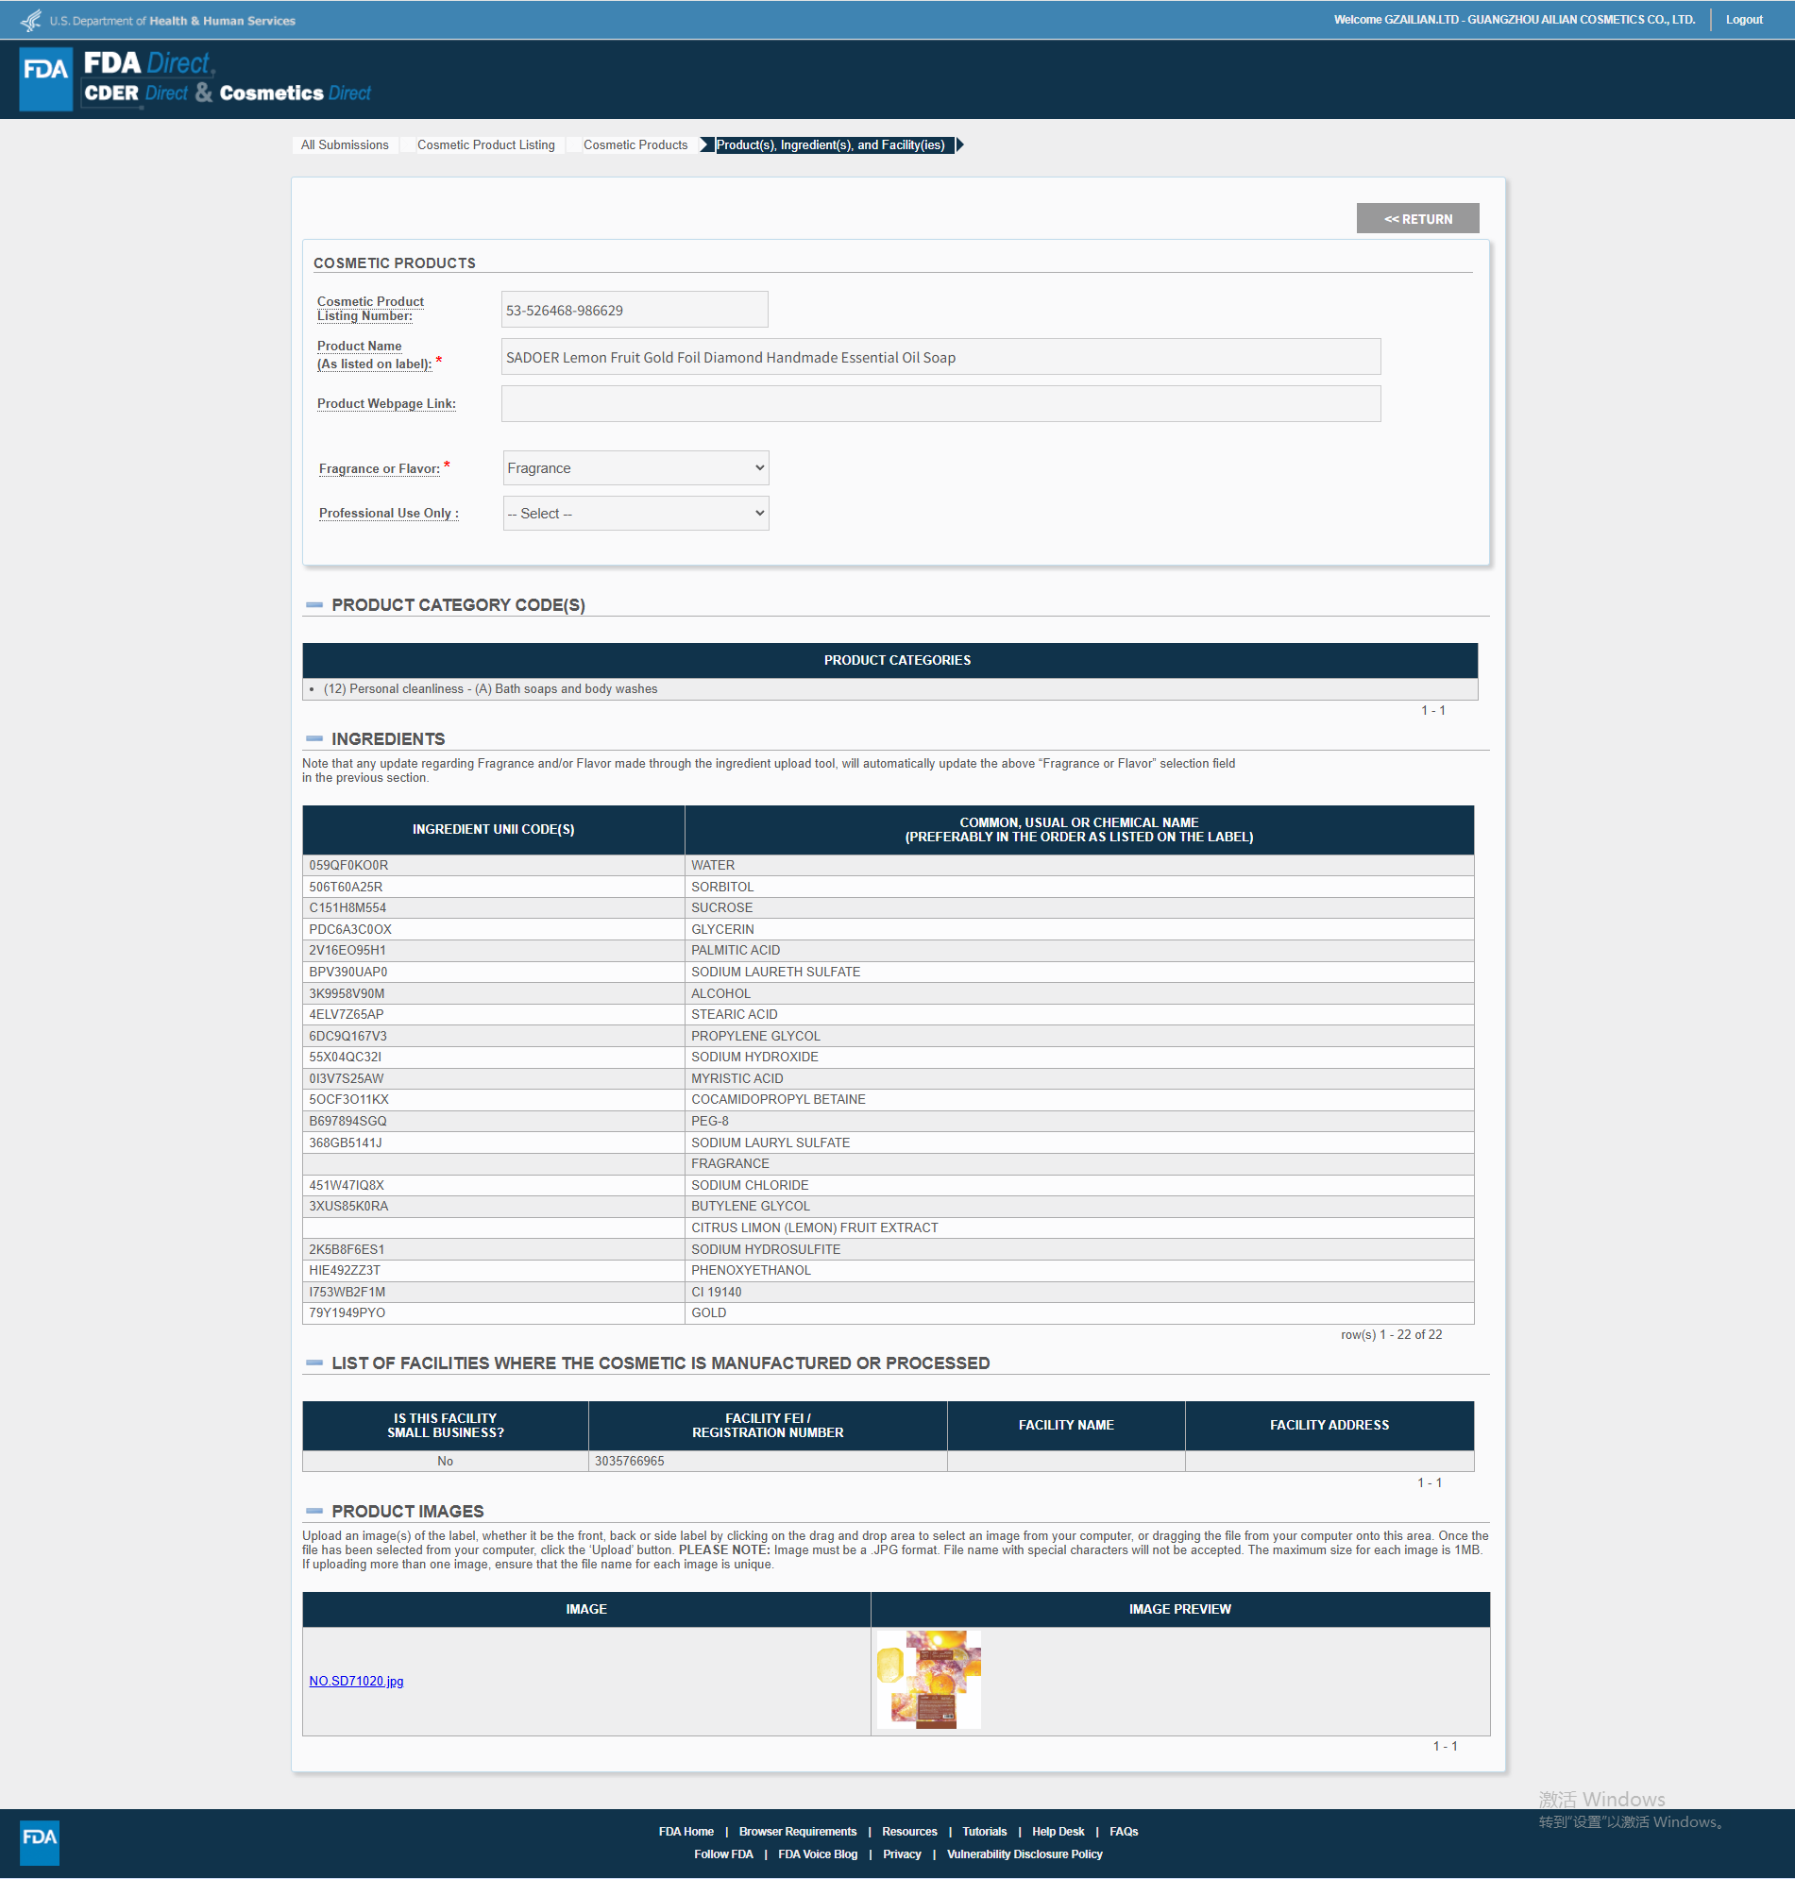
Task: Collapse the Product Images section
Action: click(313, 1511)
